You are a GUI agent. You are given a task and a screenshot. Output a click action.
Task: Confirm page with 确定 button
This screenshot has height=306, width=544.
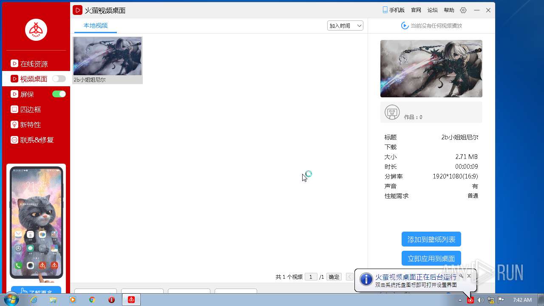(334, 277)
